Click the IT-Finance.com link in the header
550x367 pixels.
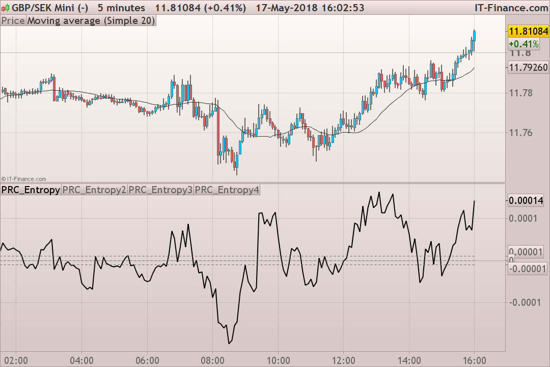point(511,8)
